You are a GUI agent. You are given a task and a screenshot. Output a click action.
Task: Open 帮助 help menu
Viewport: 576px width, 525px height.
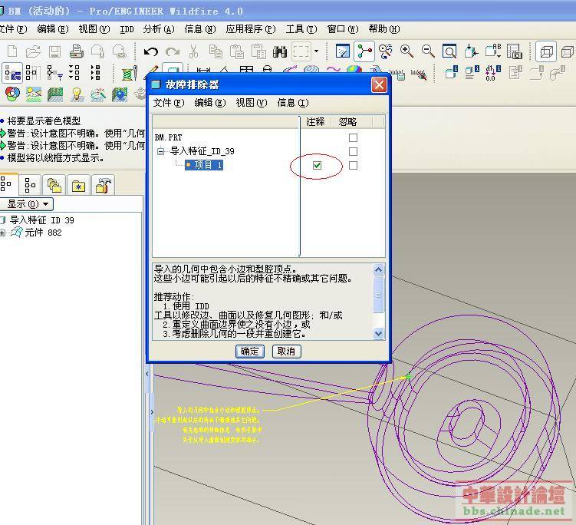coord(384,29)
